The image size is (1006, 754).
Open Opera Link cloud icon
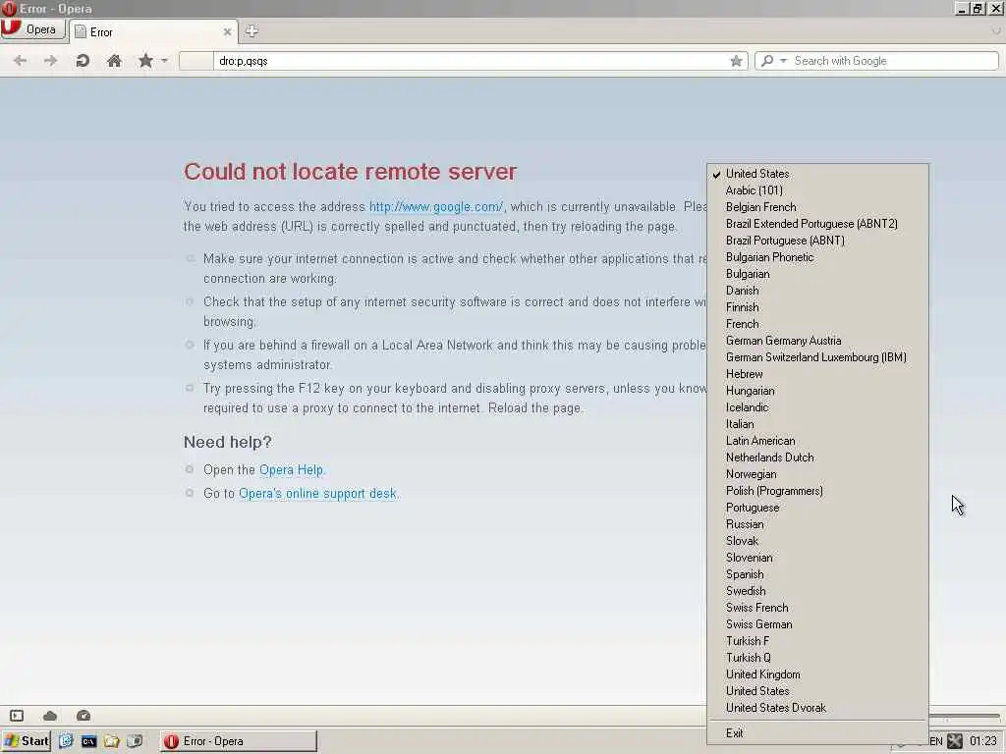[50, 716]
